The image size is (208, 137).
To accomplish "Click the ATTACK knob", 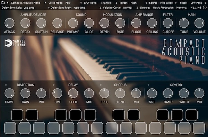I will point(9,23).
